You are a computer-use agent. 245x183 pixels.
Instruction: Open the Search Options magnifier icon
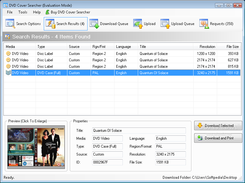coord(10,24)
